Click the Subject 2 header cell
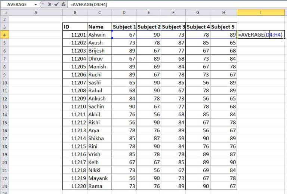Screen dimensions: 287x194 148,27
